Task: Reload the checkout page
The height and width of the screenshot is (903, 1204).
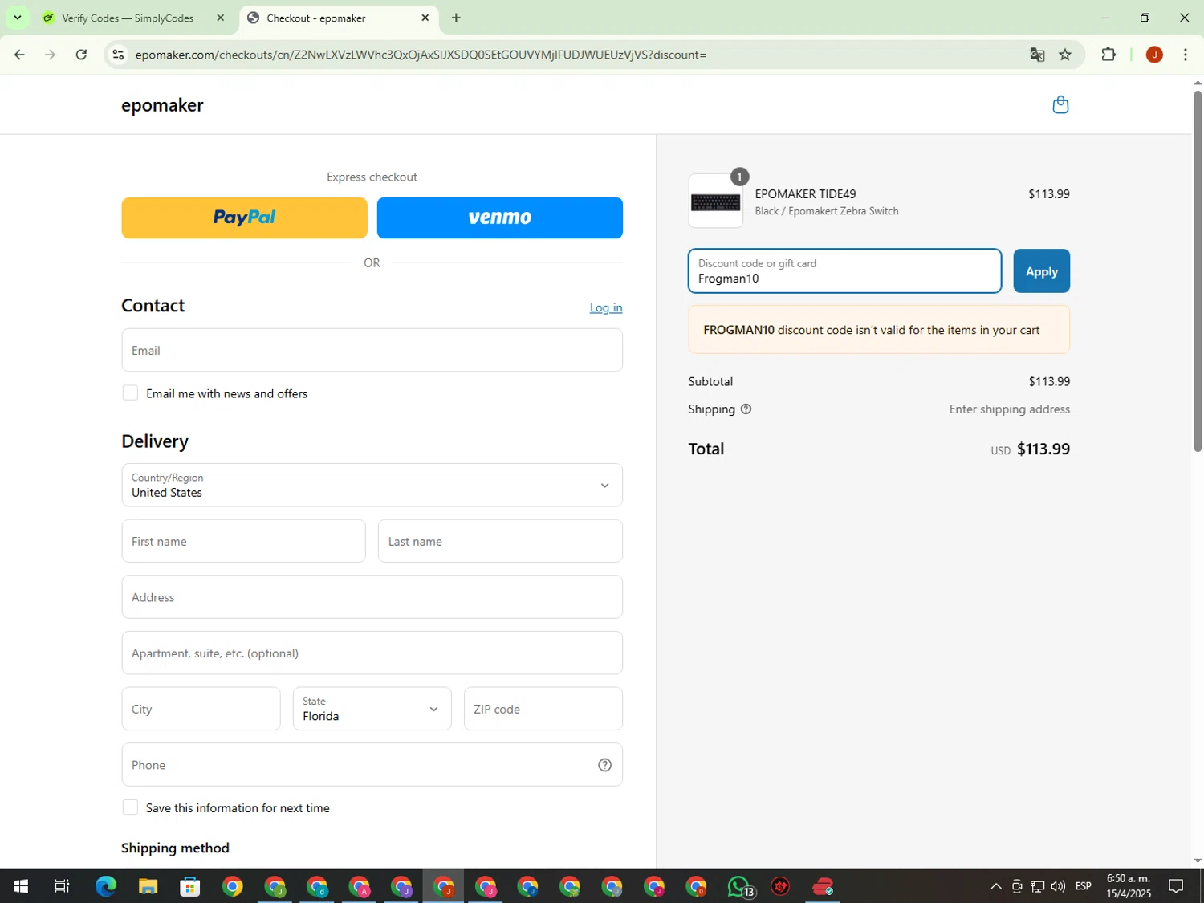Action: coord(81,55)
